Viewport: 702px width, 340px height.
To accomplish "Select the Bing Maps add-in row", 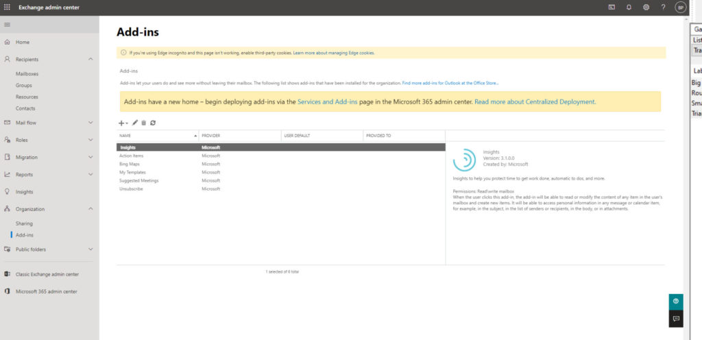I will tap(281, 165).
